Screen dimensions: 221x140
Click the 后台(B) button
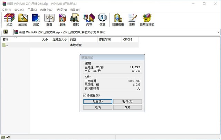tap(98, 101)
